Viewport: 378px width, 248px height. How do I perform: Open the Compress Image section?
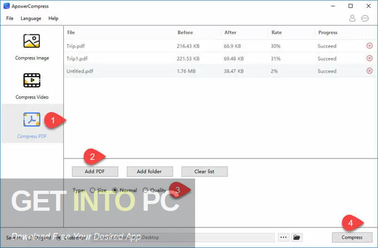(32, 47)
